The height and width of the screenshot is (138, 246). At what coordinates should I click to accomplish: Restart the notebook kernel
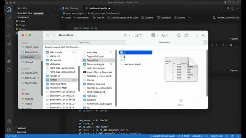tap(147, 18)
